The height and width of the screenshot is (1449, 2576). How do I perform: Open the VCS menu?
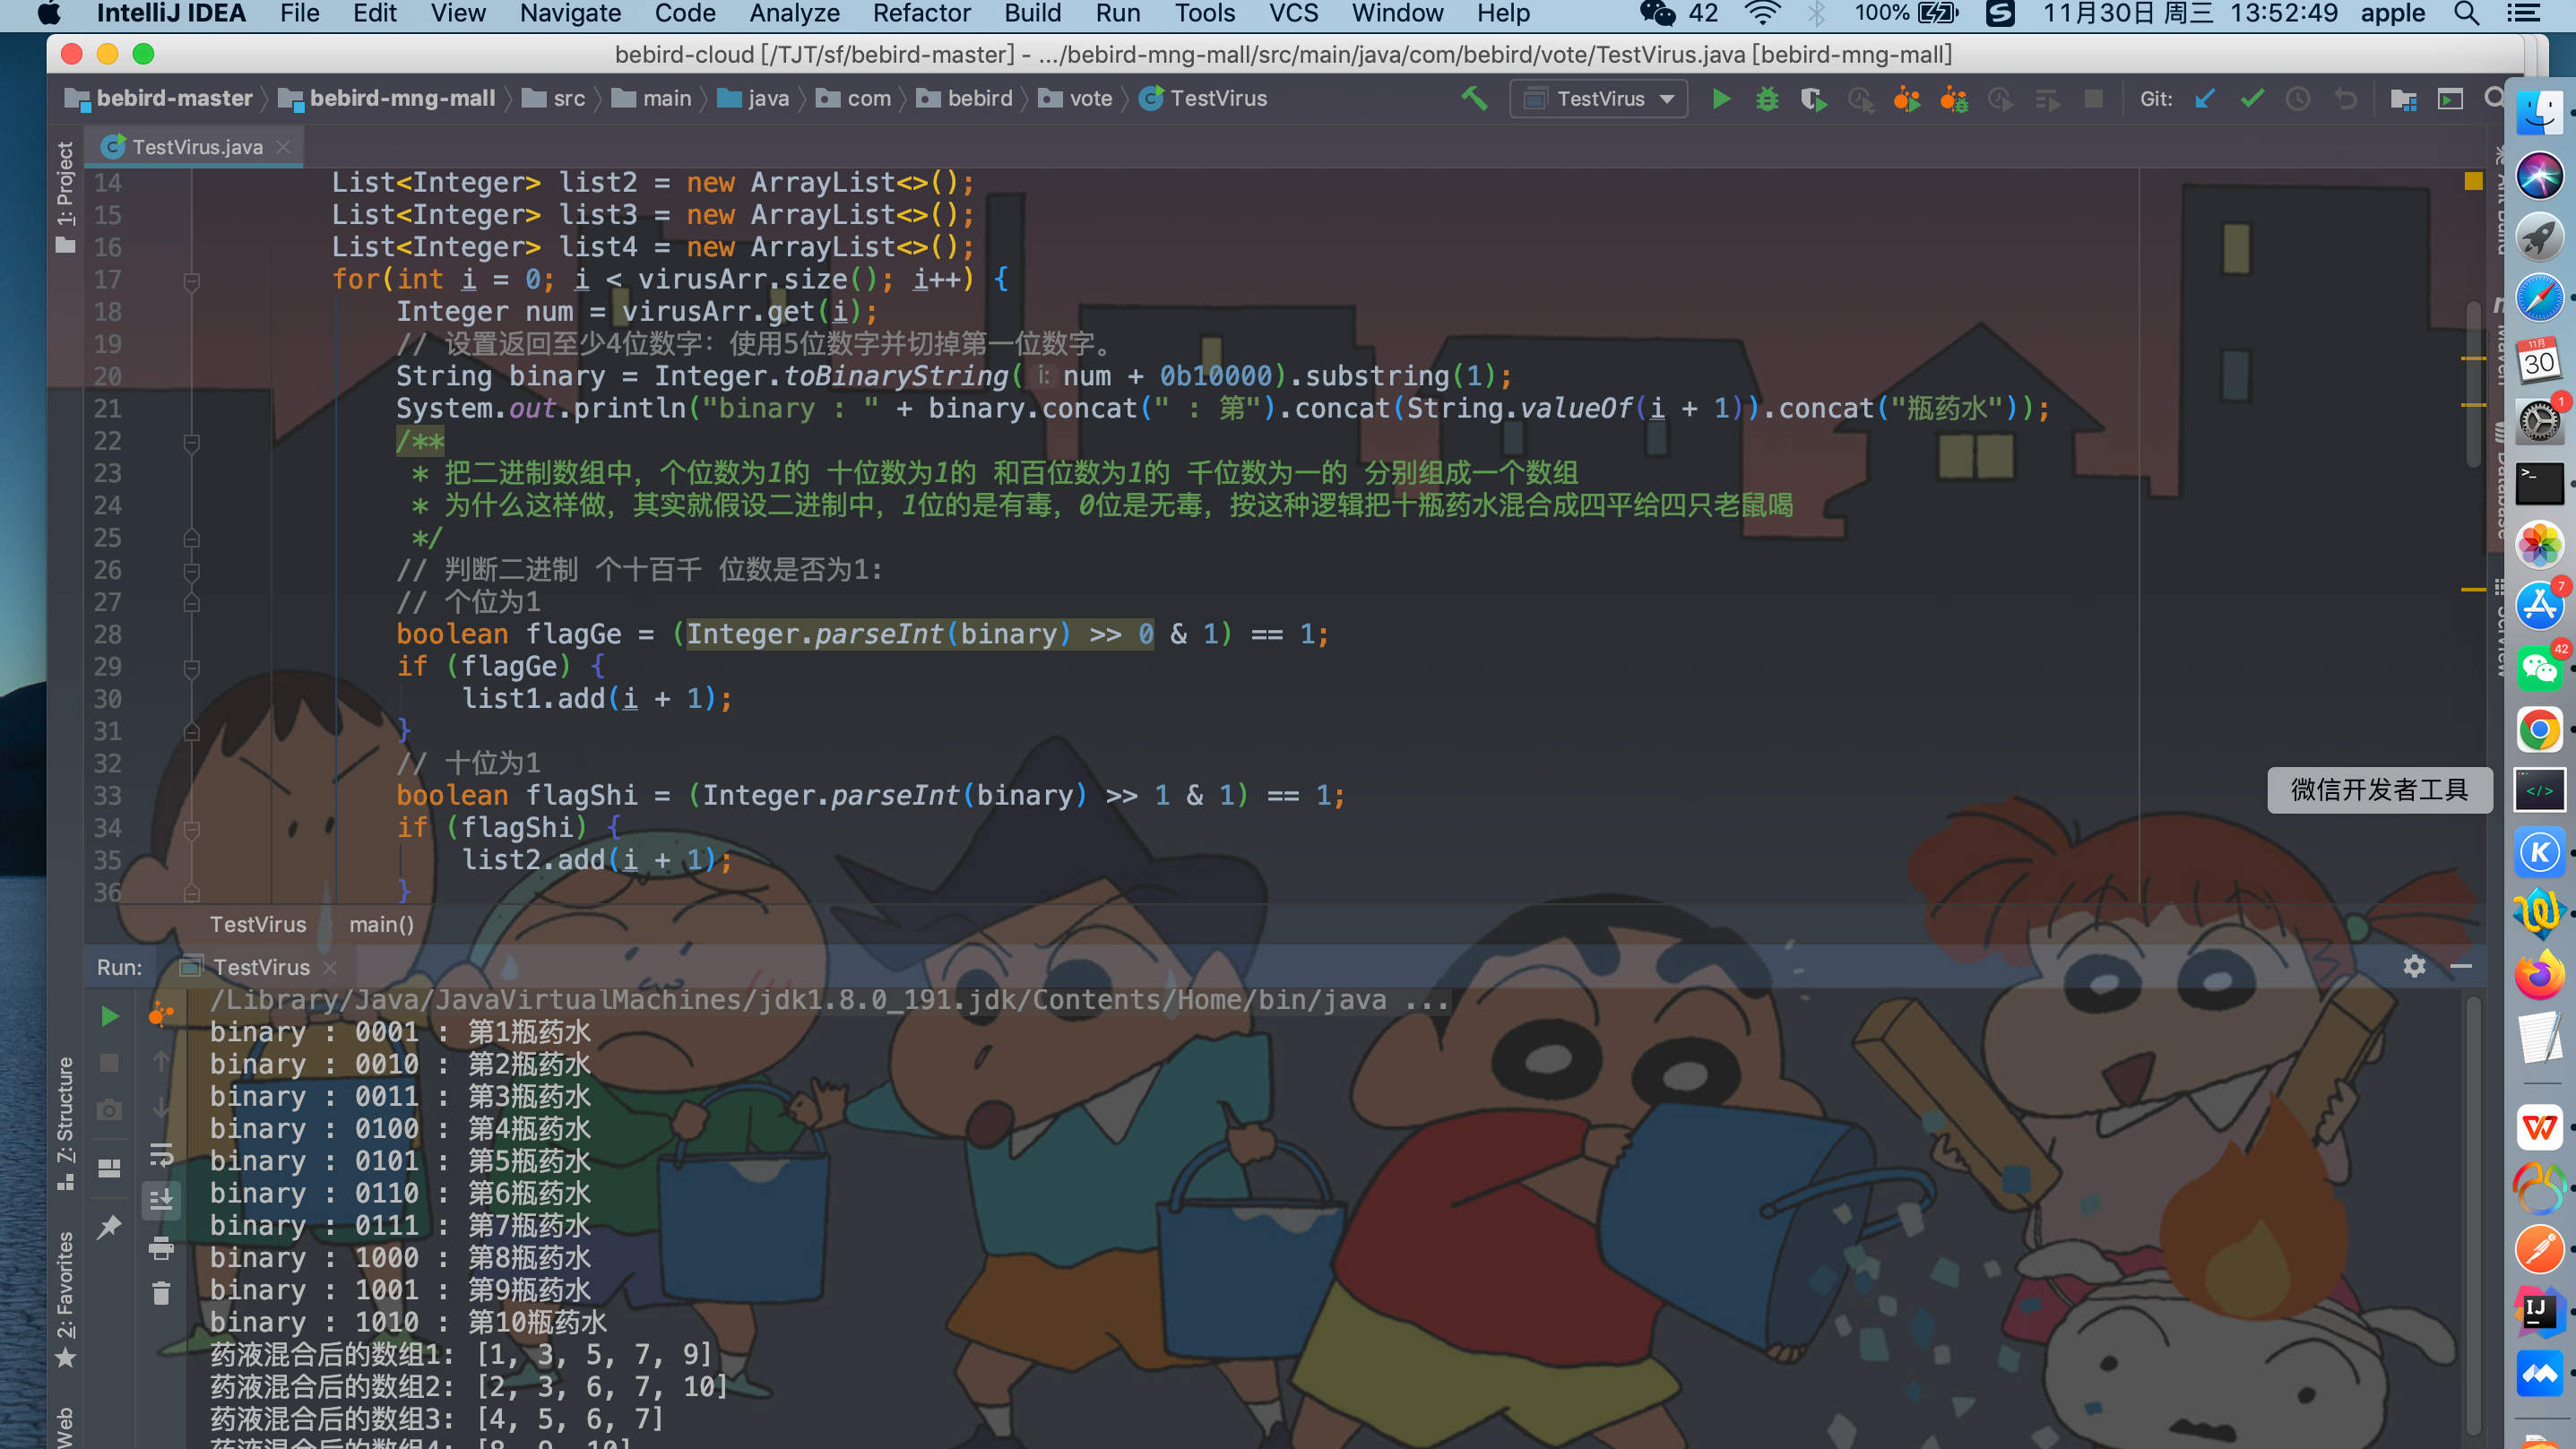click(x=1293, y=14)
